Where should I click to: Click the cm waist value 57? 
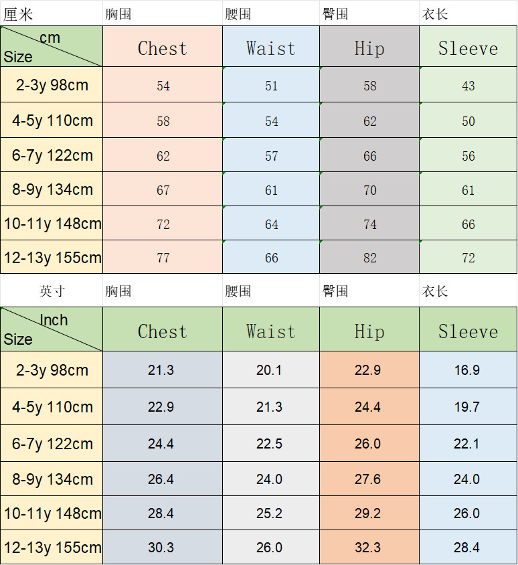coord(271,156)
